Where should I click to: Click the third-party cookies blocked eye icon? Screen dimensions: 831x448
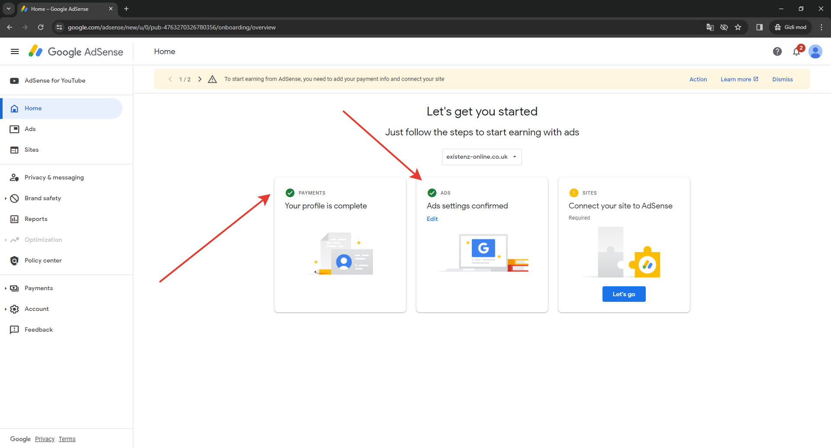724,27
